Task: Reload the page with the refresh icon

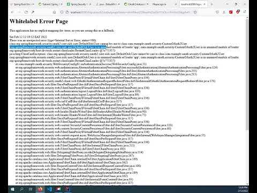Action: point(26,12)
